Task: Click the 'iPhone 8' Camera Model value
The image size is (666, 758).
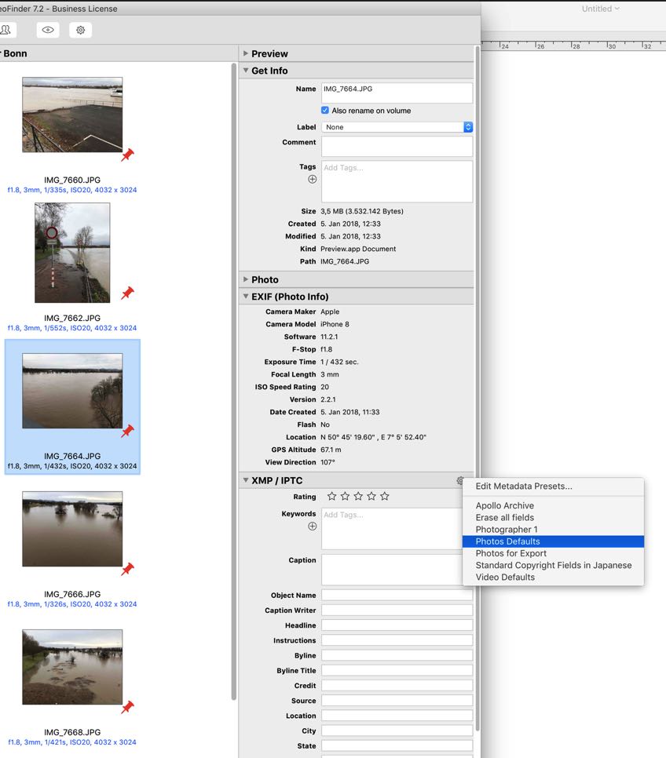Action: tap(335, 324)
